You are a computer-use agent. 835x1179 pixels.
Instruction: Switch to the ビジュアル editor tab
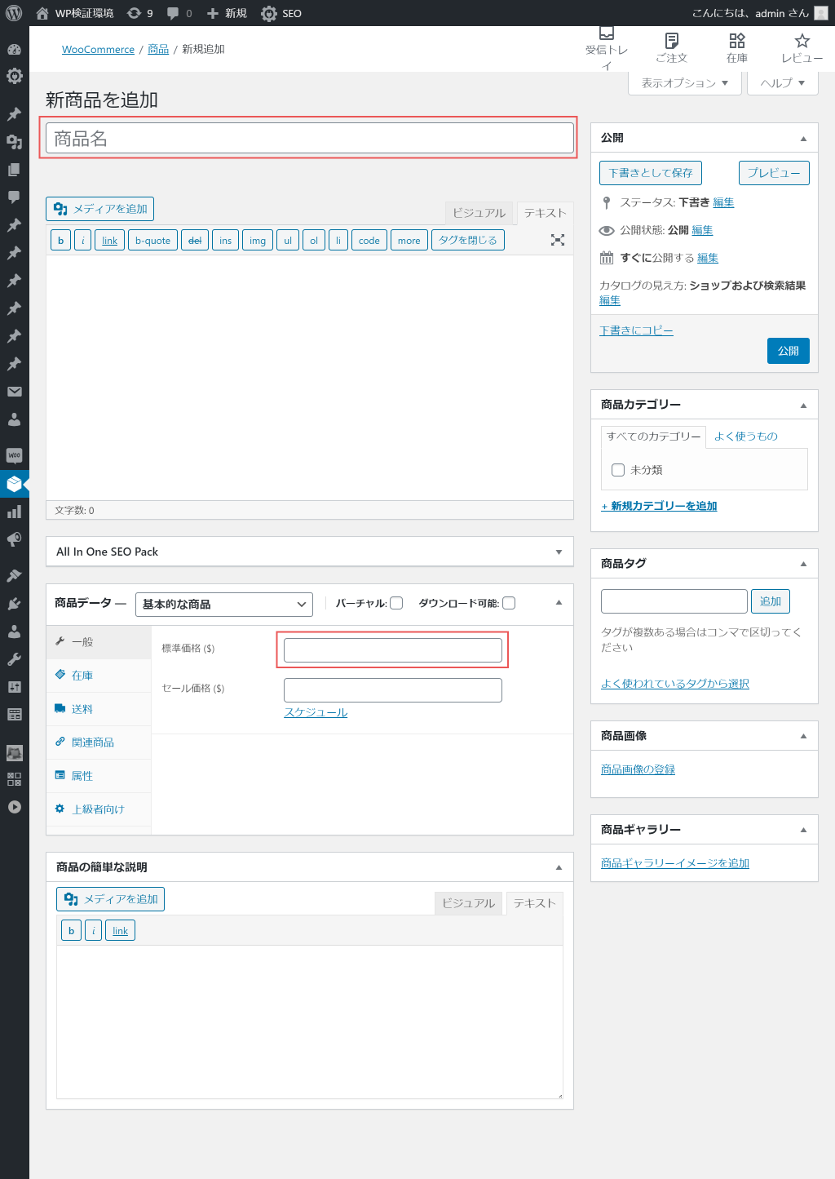click(479, 213)
